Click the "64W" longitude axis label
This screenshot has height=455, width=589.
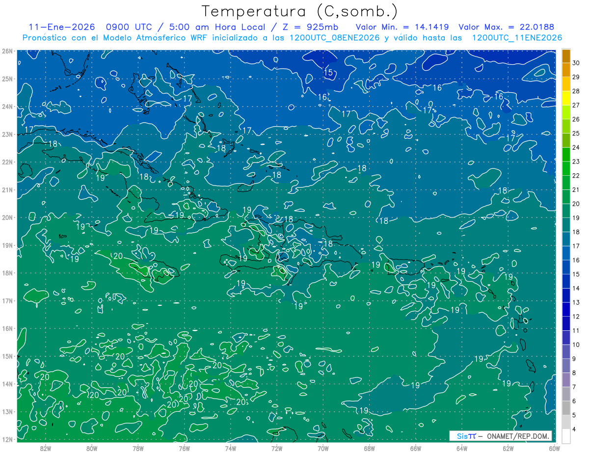click(x=462, y=448)
